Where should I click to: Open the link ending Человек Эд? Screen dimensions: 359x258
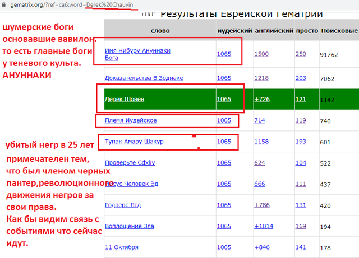[x=132, y=184]
